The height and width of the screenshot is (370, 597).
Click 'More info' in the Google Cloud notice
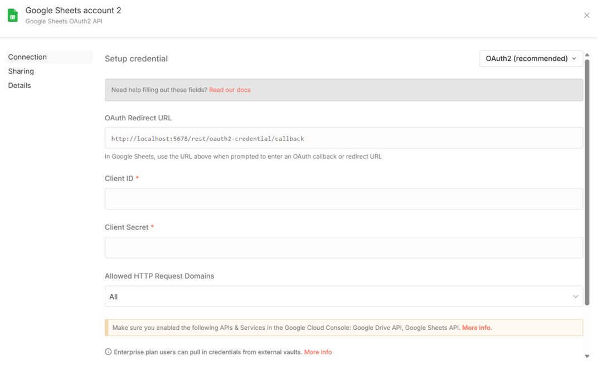tap(477, 328)
